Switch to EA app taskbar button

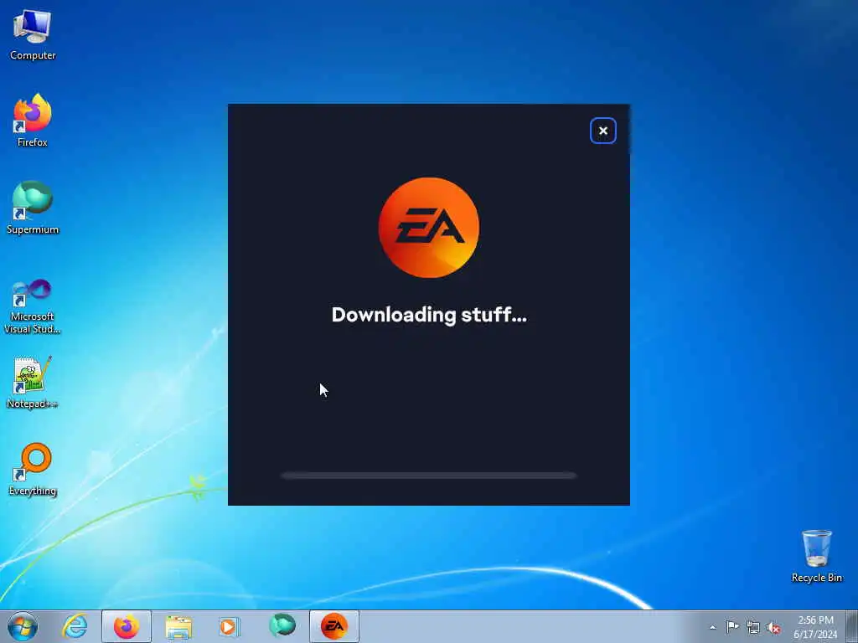334,626
